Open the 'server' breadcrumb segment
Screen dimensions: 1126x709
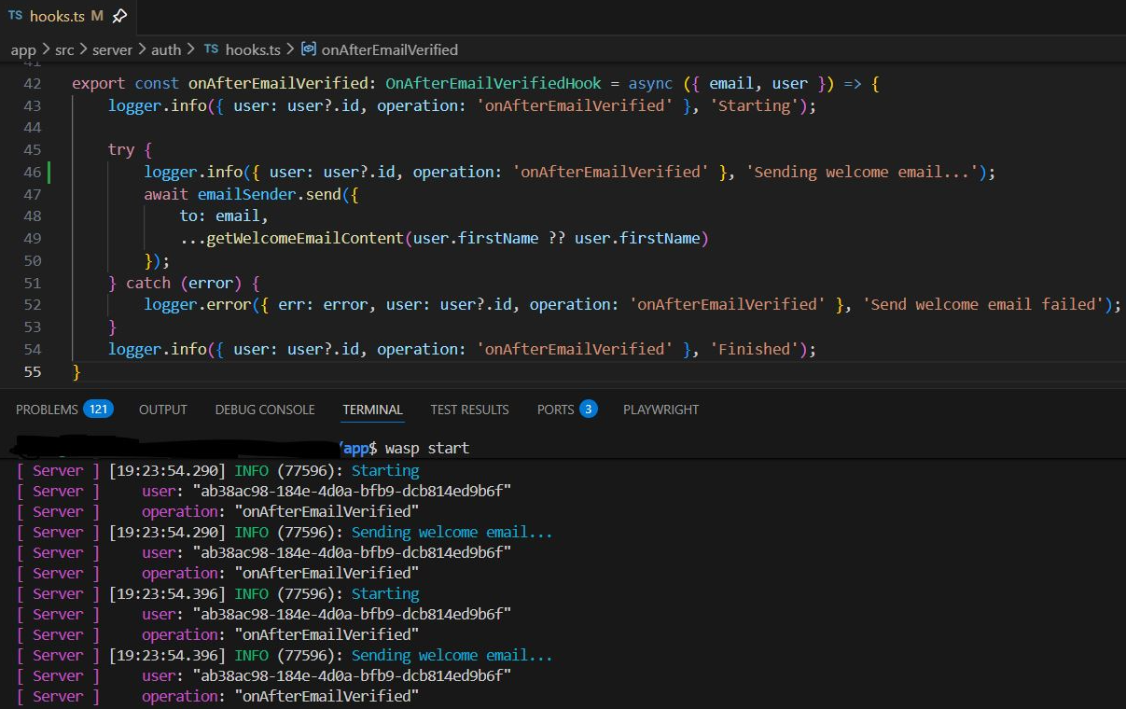click(x=112, y=49)
